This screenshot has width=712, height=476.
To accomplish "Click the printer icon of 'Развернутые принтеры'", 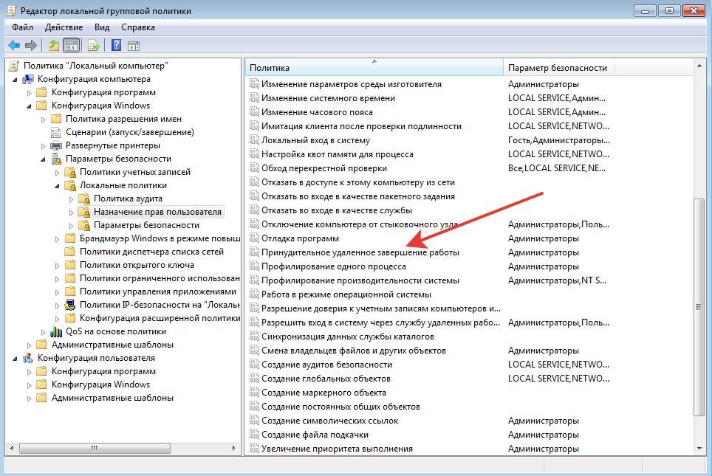I will (x=56, y=145).
